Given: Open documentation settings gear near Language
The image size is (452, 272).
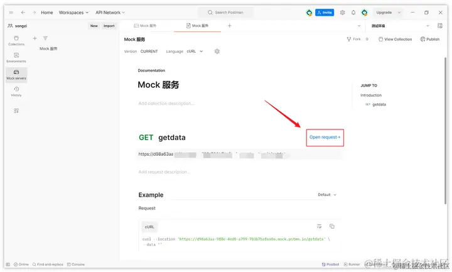Looking at the screenshot, I should pos(217,51).
